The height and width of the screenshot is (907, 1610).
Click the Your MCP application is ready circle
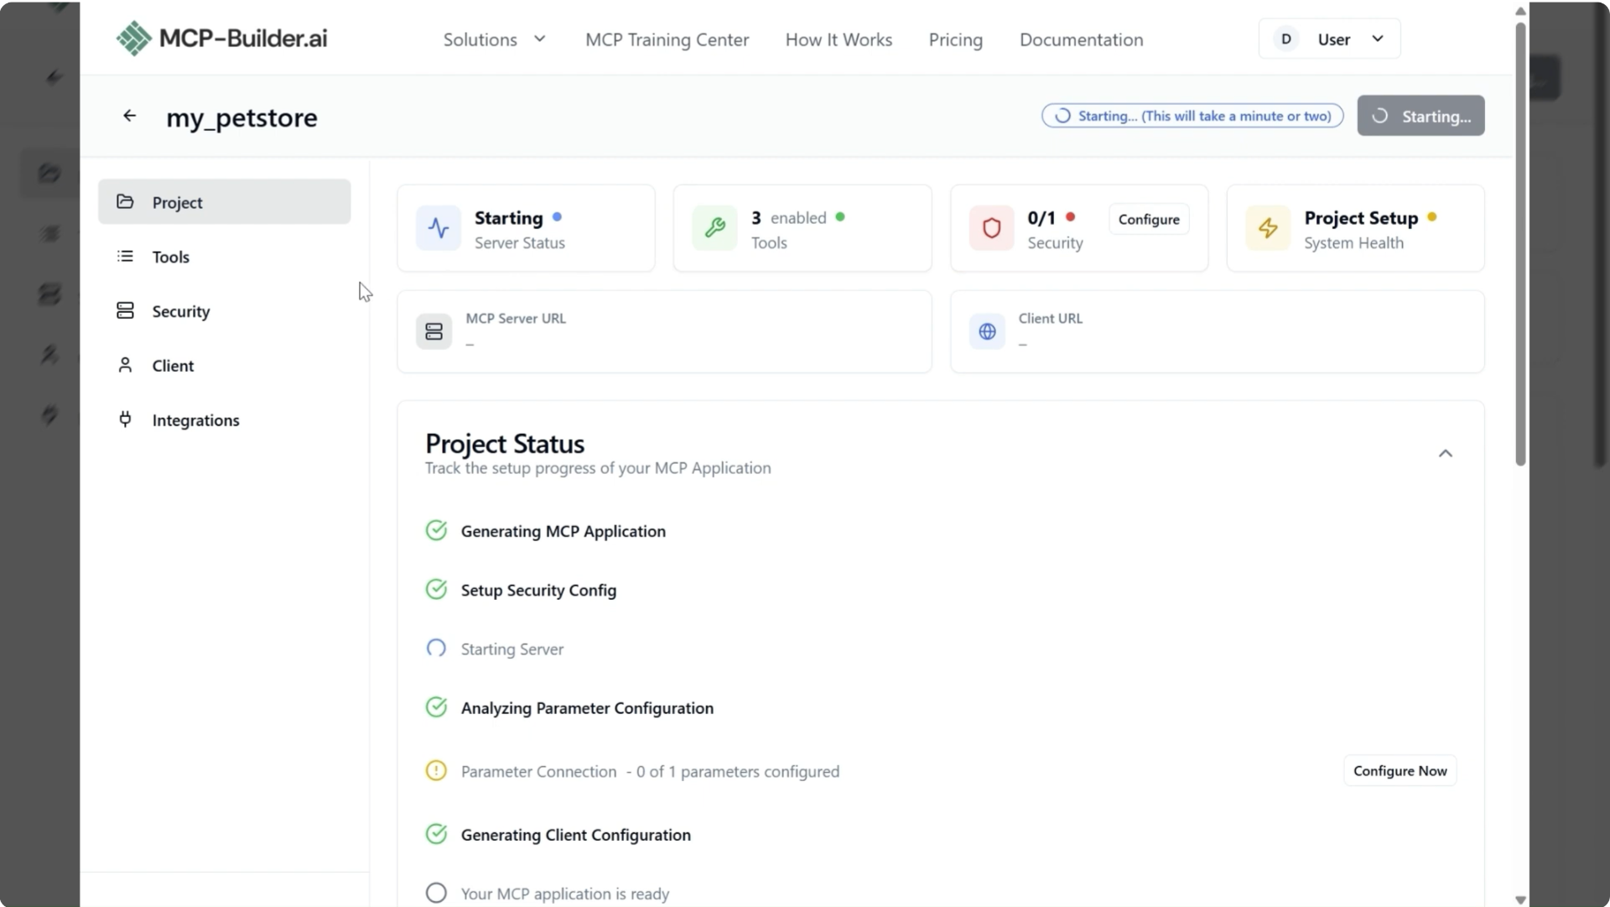point(435,893)
